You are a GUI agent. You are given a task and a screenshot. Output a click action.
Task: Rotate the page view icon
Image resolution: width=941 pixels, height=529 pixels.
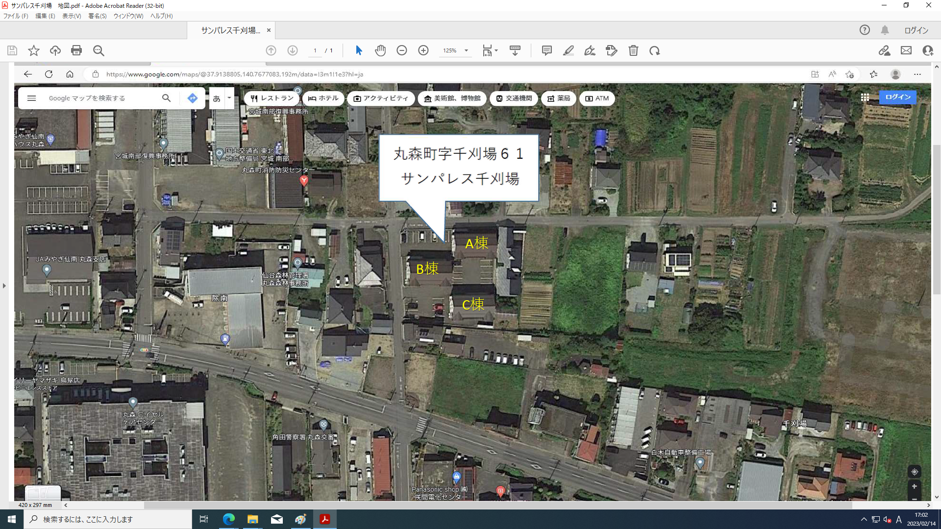[x=655, y=50]
